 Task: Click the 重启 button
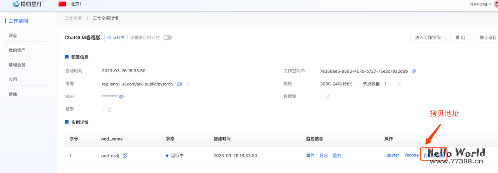pyautogui.click(x=460, y=38)
